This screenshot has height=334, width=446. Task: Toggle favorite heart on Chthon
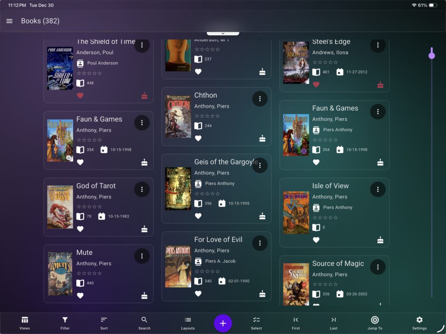198,139
